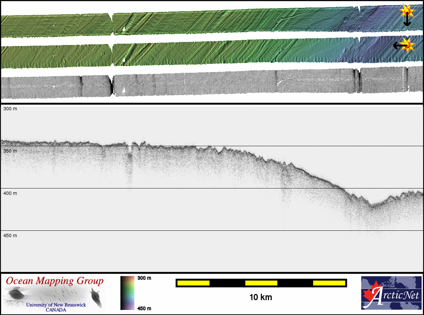Screen dimensions: 424x315
Task: Click the depth color scale bar
Action: [127, 293]
